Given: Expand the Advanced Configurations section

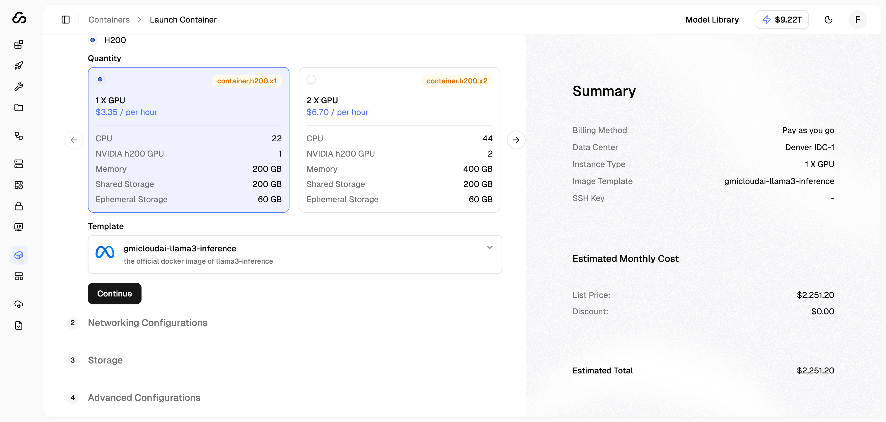Looking at the screenshot, I should [x=144, y=398].
